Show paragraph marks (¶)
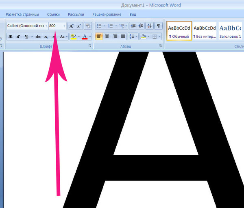This screenshot has height=208, width=244. pyautogui.click(x=158, y=26)
